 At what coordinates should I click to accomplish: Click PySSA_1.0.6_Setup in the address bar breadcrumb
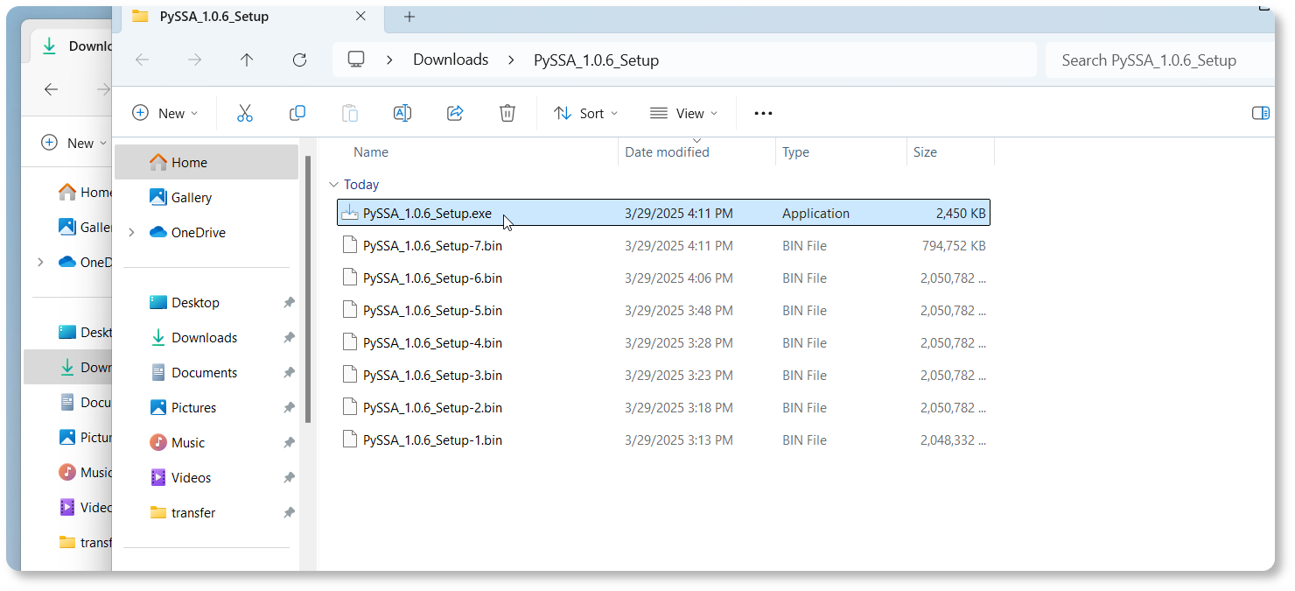pyautogui.click(x=596, y=60)
